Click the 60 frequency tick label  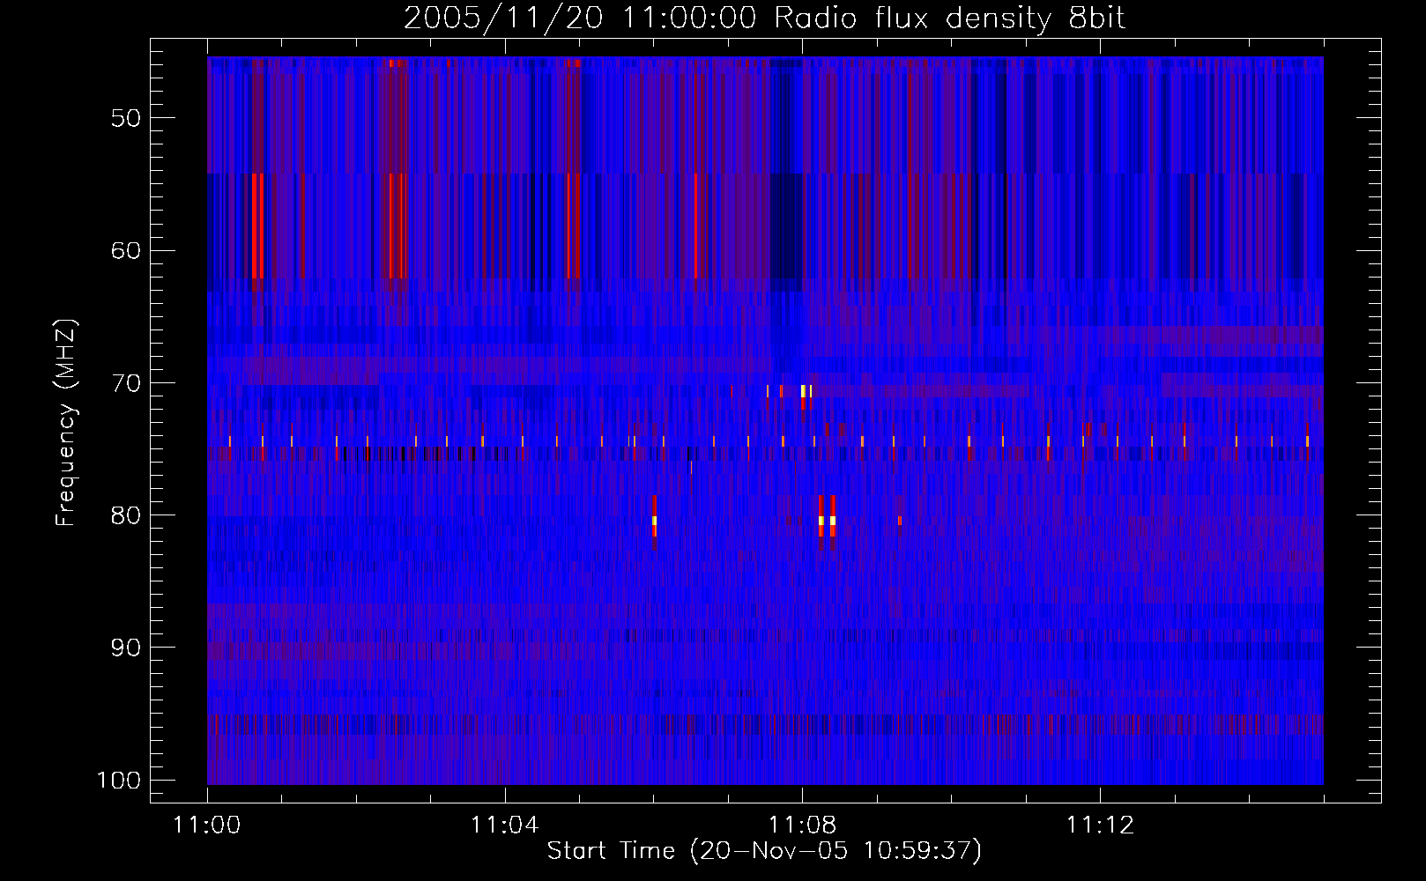tap(126, 250)
